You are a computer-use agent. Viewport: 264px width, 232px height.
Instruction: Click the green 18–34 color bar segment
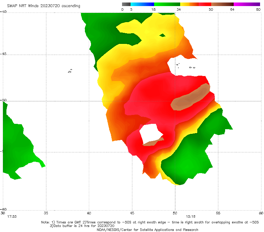click(x=167, y=4)
